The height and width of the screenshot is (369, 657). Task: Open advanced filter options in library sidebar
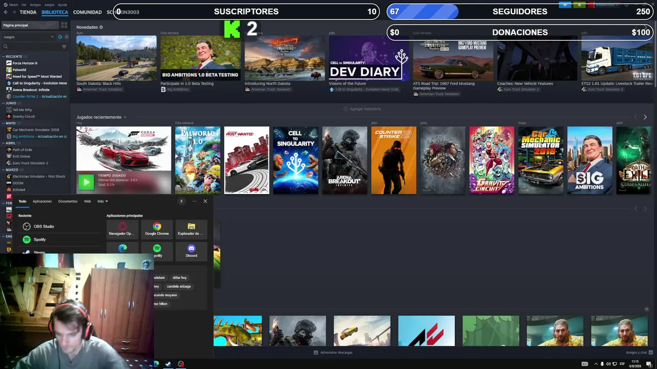coord(64,47)
